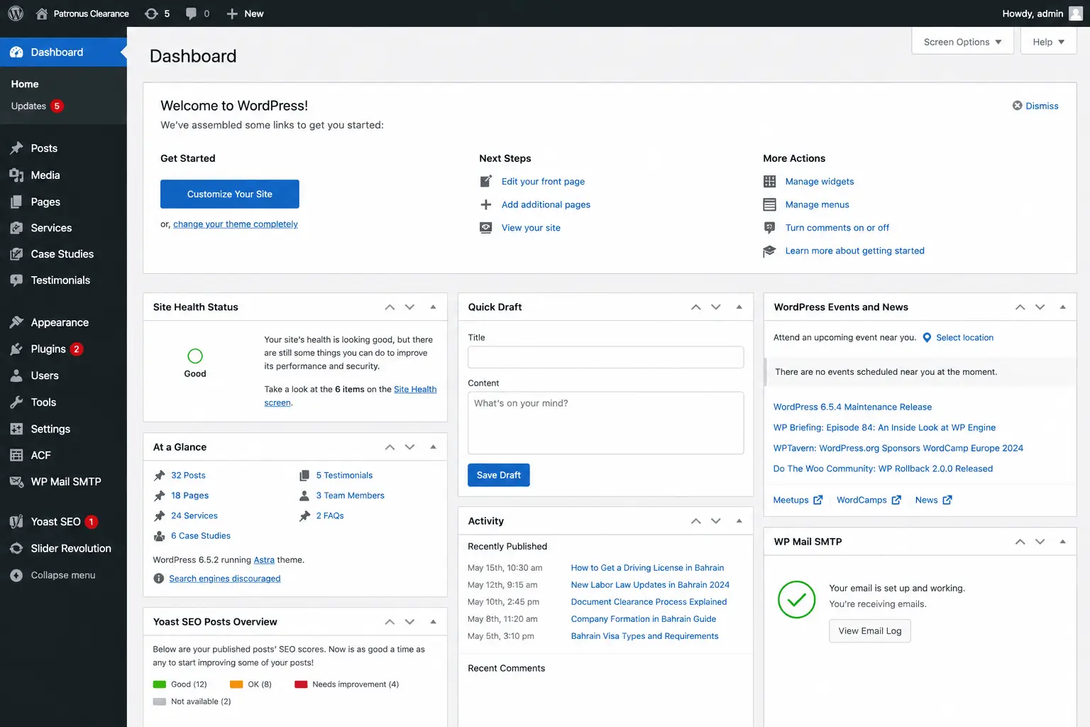This screenshot has height=727, width=1090.
Task: Click the green Good score swatch
Action: tap(160, 684)
